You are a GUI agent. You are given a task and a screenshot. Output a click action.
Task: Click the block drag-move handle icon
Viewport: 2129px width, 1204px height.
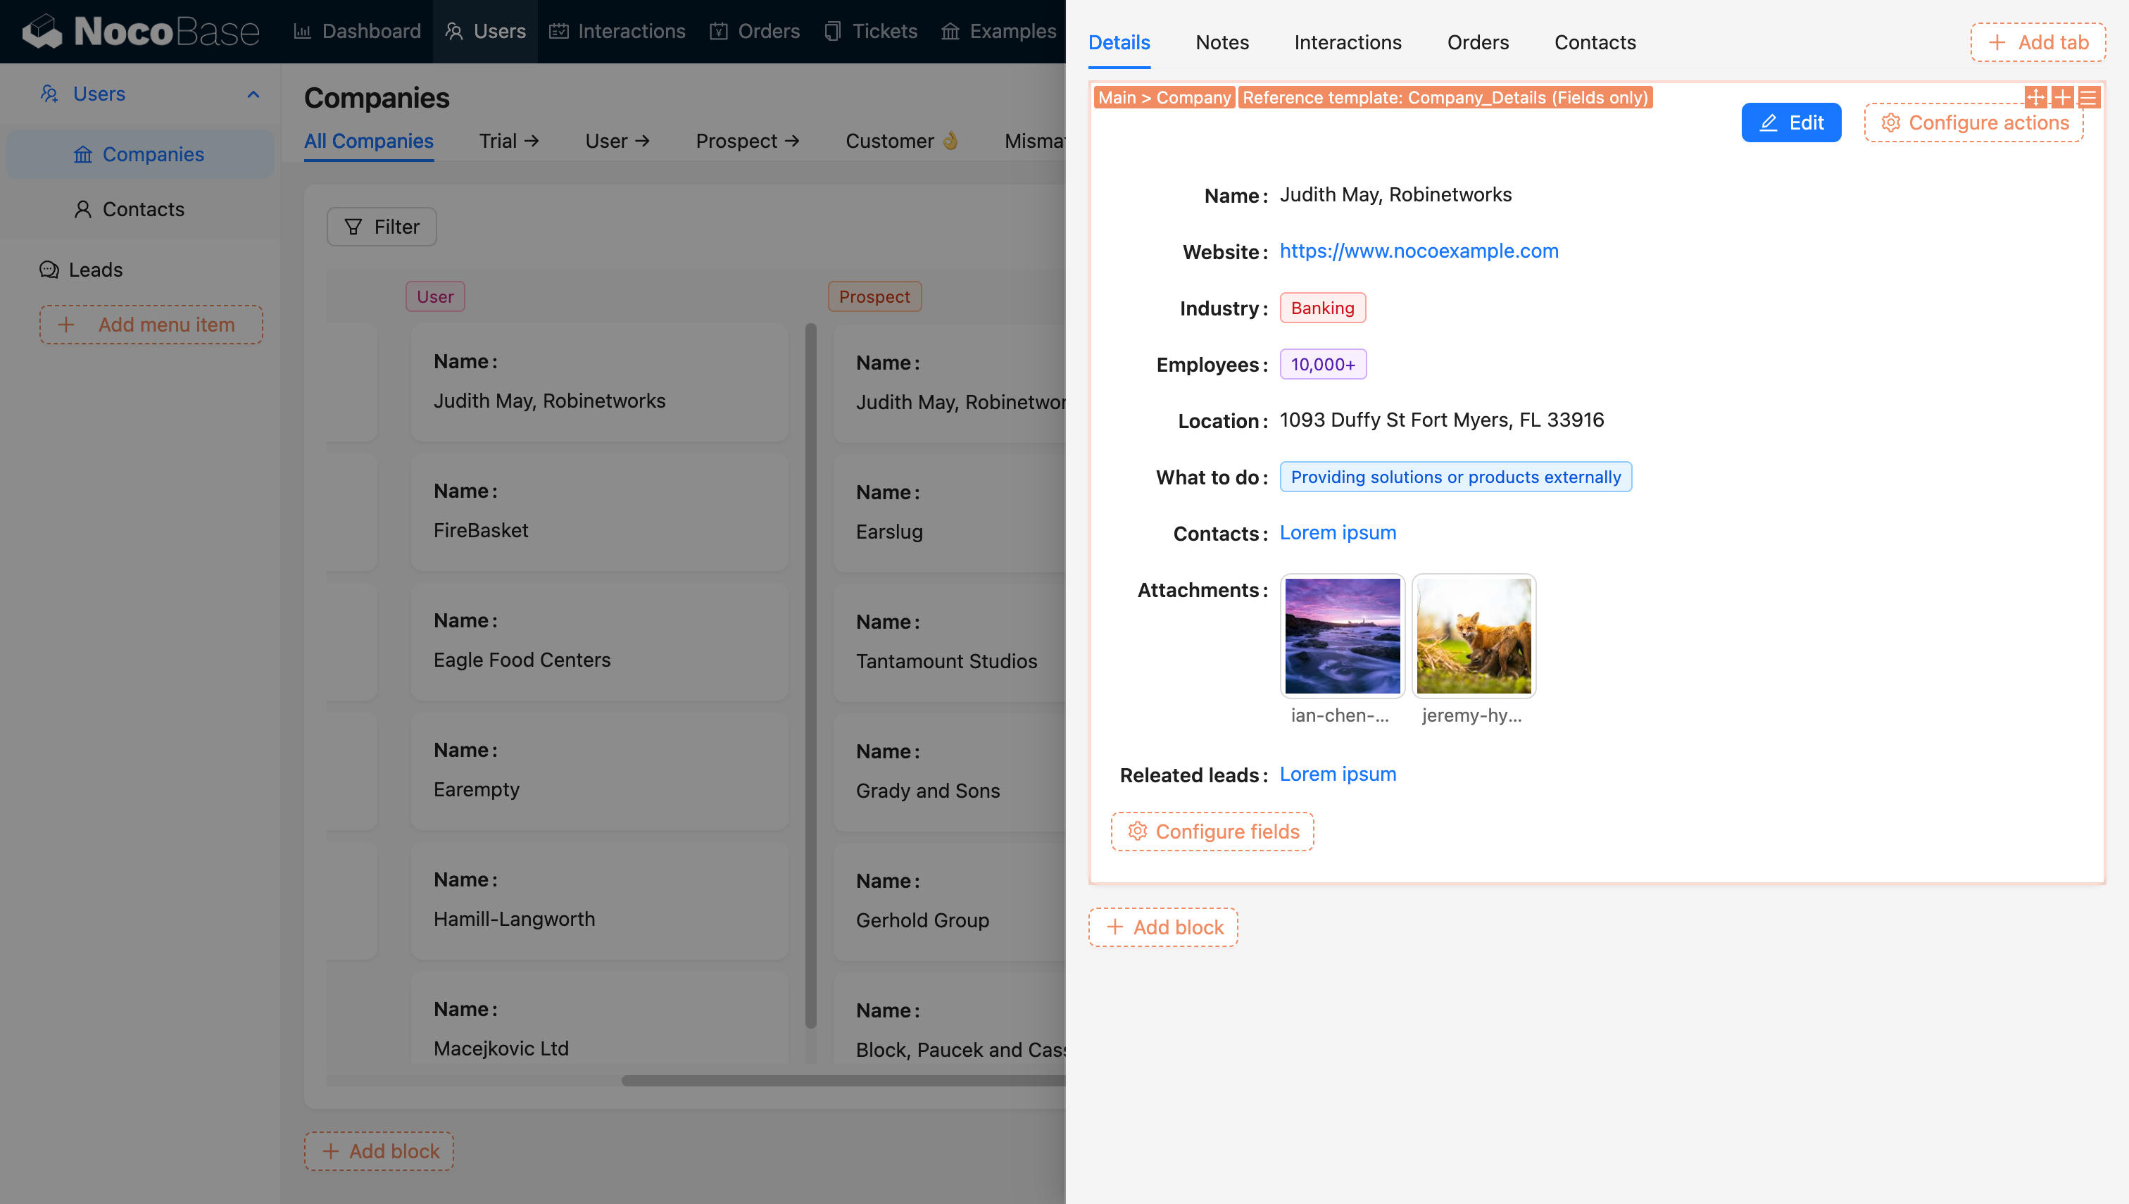click(x=2035, y=98)
